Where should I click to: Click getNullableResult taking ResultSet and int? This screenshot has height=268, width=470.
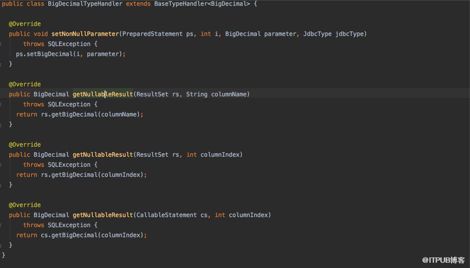click(x=103, y=154)
